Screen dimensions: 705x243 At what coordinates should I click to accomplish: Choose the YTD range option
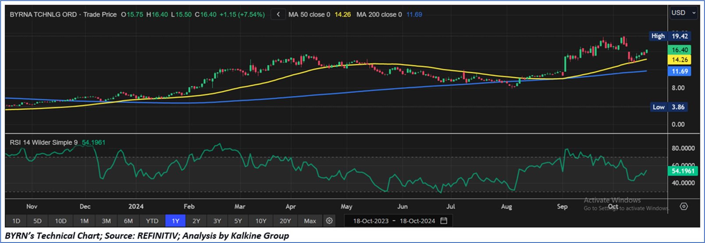point(152,221)
